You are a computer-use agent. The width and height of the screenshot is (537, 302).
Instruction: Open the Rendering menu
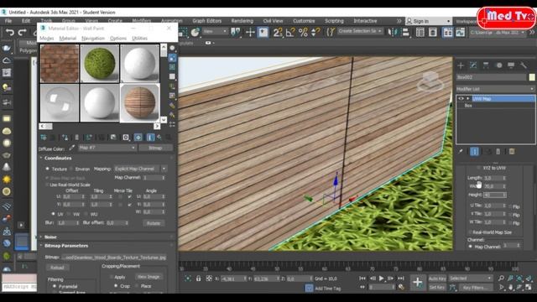point(242,21)
